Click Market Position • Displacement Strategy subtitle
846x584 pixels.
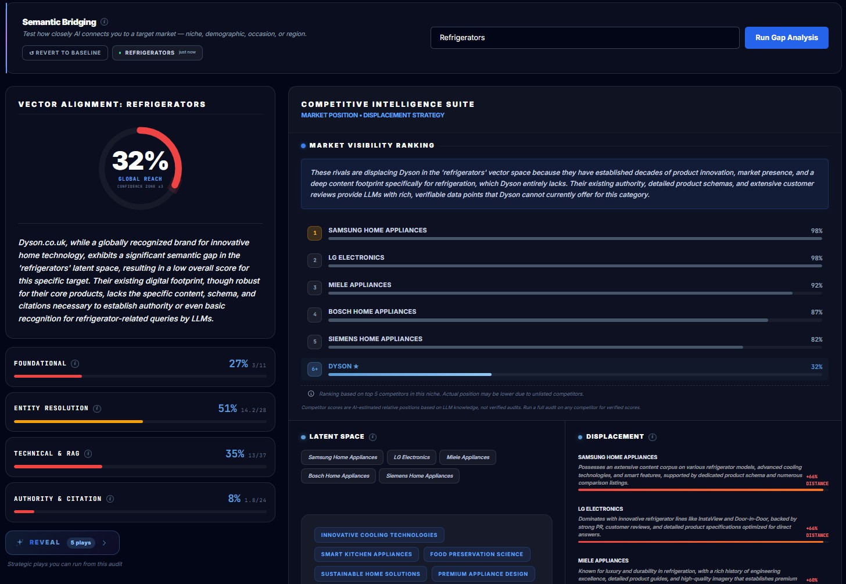point(372,115)
